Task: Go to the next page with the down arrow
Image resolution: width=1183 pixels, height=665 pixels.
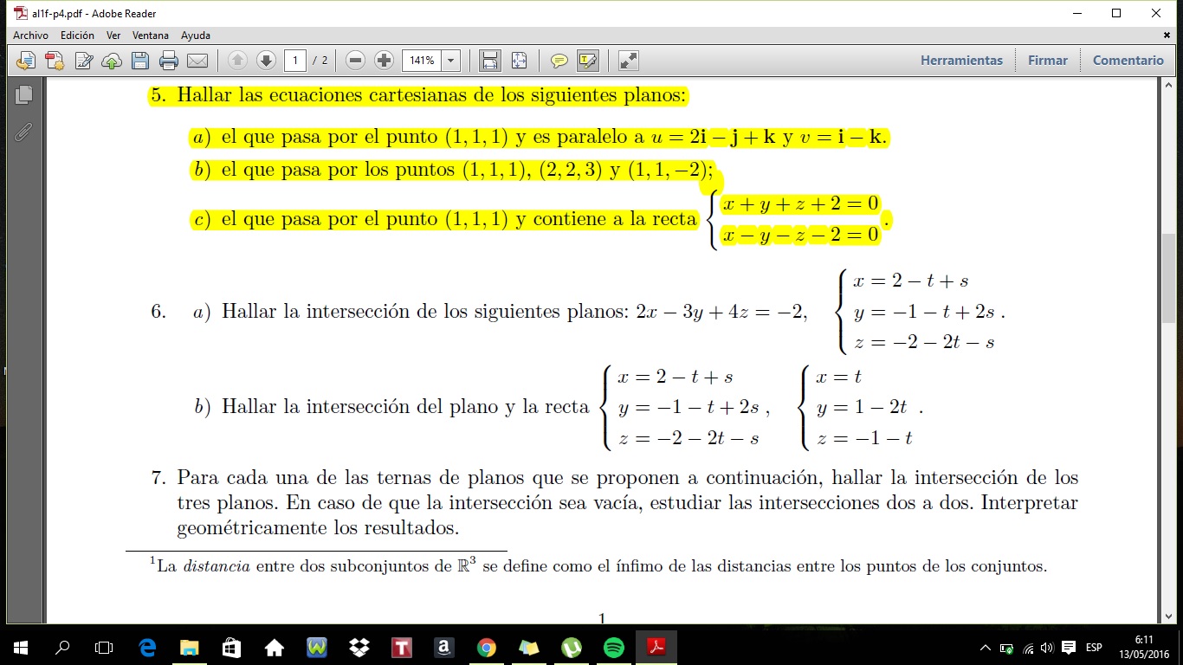Action: [x=266, y=61]
